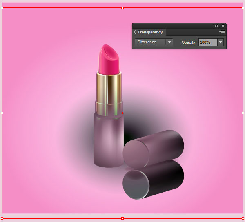Select the left-middle bounding box handle

[2, 113]
